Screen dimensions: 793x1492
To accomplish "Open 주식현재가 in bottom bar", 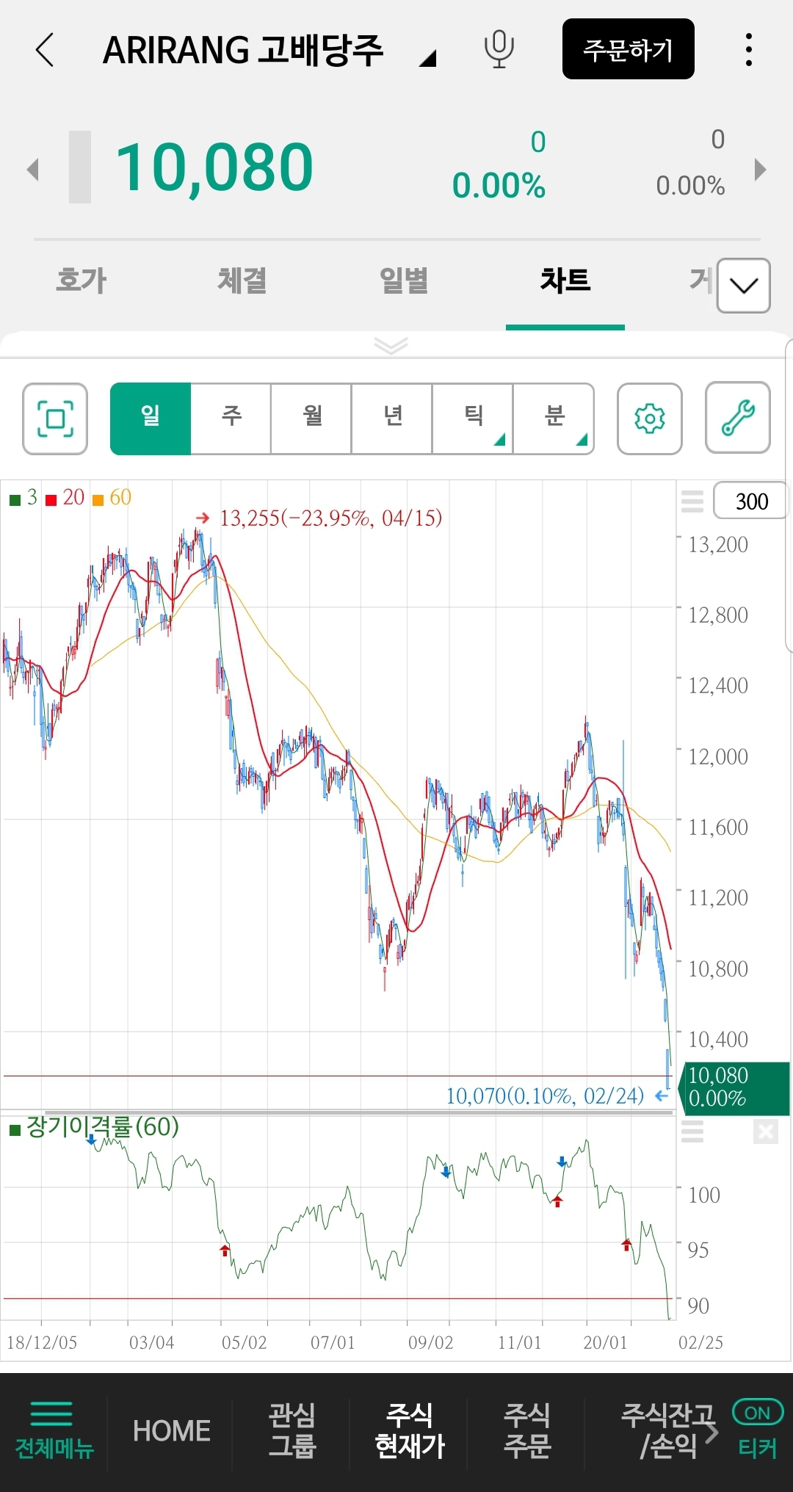I will pos(410,1430).
